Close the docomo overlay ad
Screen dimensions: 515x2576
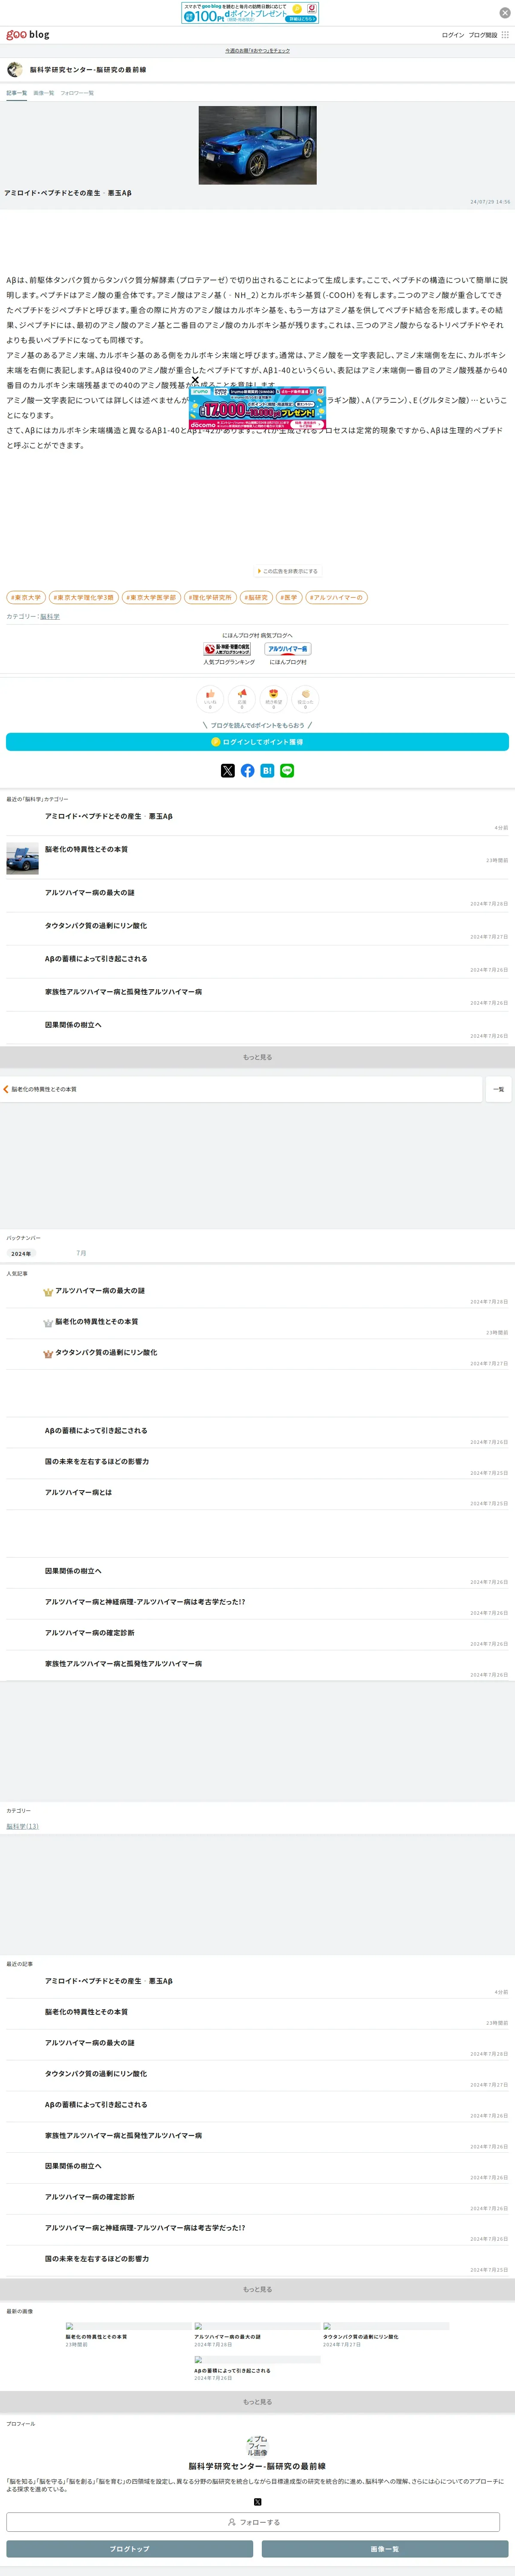click(x=195, y=379)
